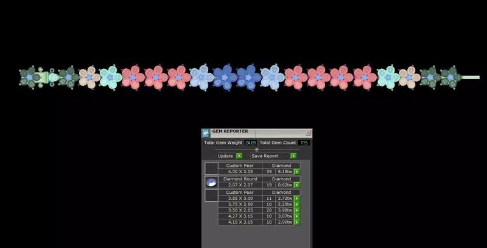Click the bracelet tongue bar at right end
Viewport: 487px width, 248px height.
[x=470, y=77]
